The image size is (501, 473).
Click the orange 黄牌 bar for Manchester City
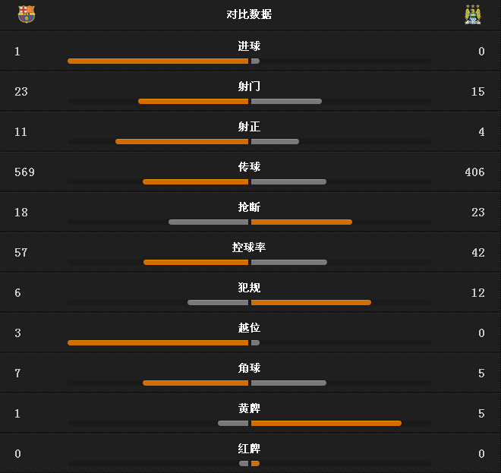[326, 423]
